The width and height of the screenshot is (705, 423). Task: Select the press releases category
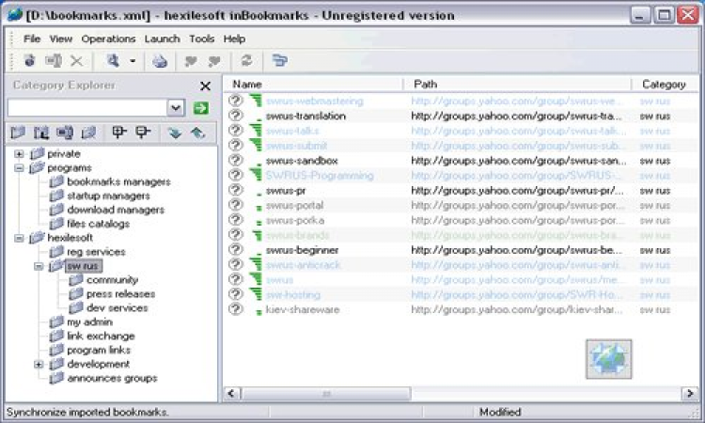tap(120, 294)
